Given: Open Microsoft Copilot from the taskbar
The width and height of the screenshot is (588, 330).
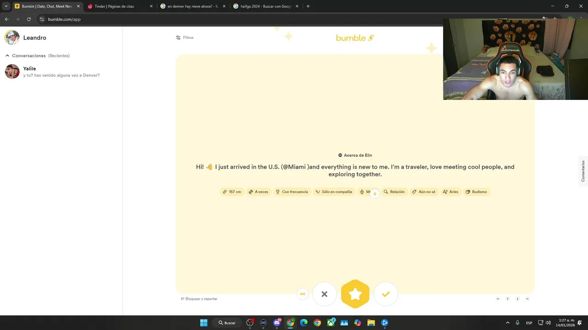Looking at the screenshot, I should (x=357, y=323).
